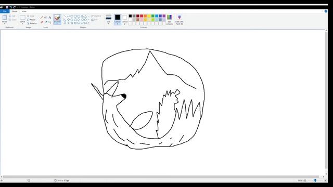Screen dimensions: 333x187
Task: Click the Select rectangle tool
Action: click(22, 17)
